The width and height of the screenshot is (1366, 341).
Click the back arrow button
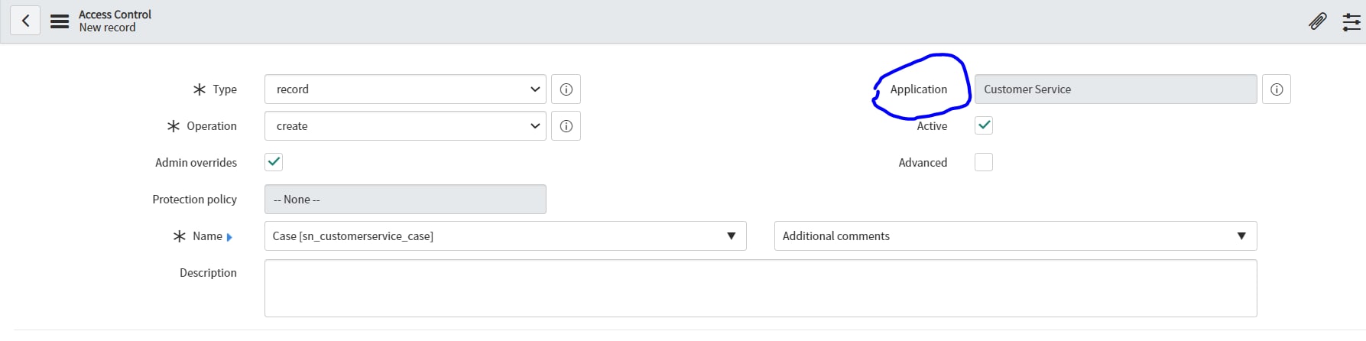coord(25,21)
